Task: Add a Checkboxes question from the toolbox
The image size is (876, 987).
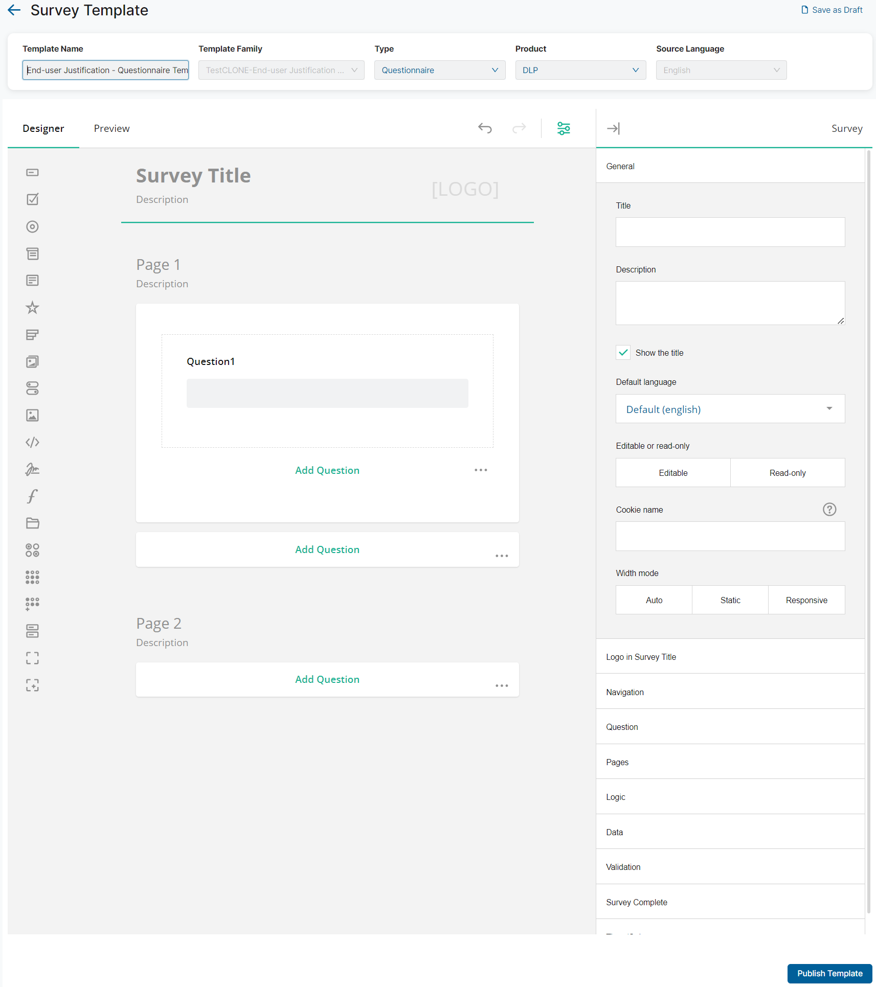Action: click(x=32, y=199)
